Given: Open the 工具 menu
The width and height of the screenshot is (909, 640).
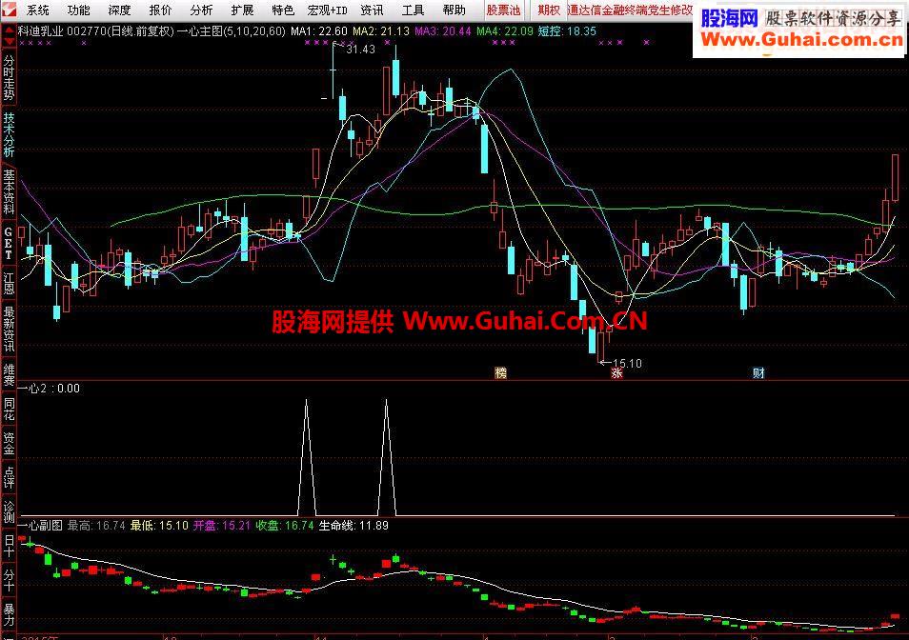Looking at the screenshot, I should 413,10.
